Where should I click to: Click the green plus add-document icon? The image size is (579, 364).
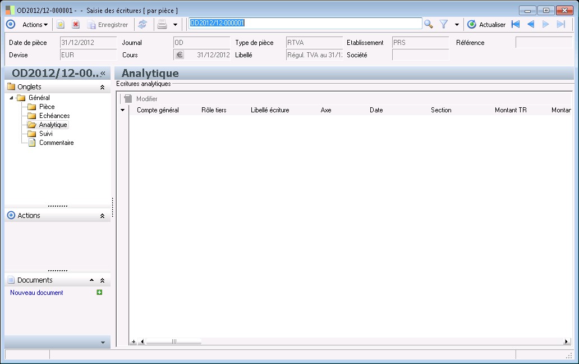pos(99,292)
